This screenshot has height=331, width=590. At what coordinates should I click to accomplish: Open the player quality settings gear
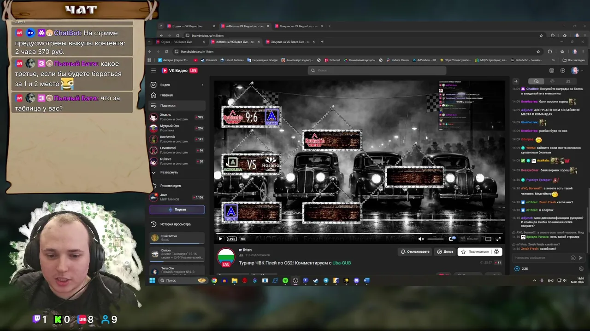451,239
